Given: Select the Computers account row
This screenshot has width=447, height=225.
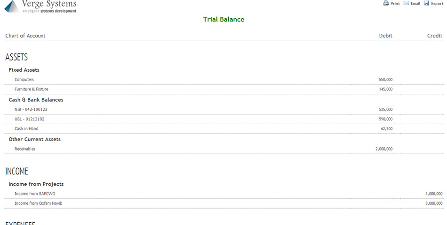Looking at the screenshot, I should (24, 80).
